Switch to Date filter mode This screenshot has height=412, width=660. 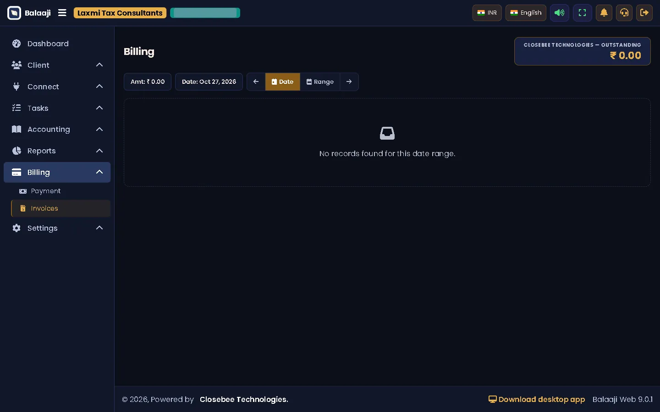(282, 82)
